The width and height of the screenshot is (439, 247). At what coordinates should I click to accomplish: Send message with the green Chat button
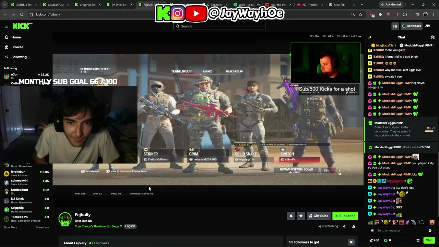click(x=429, y=240)
